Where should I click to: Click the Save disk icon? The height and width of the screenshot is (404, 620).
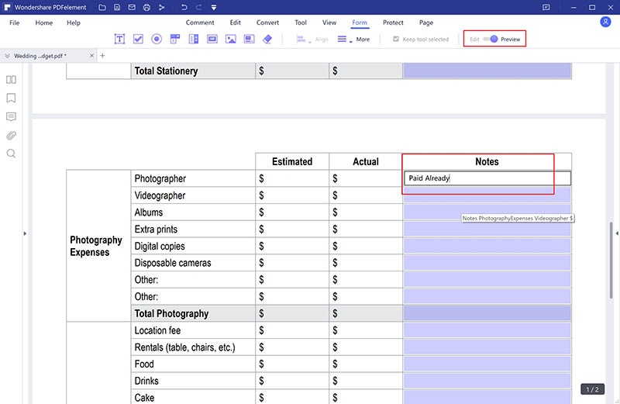[x=117, y=7]
